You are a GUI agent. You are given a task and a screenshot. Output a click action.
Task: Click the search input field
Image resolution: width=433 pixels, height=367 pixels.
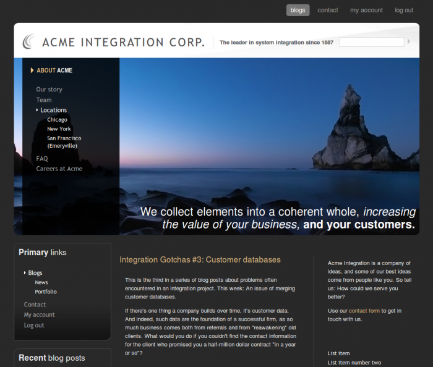click(371, 42)
